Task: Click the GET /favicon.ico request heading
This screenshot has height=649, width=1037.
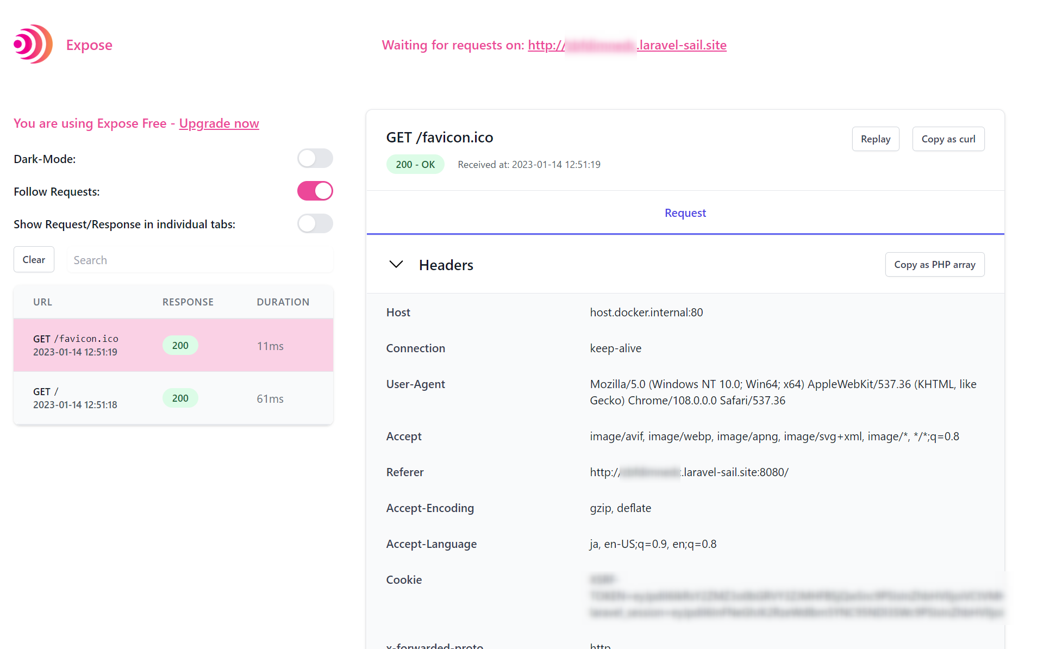Action: tap(440, 138)
